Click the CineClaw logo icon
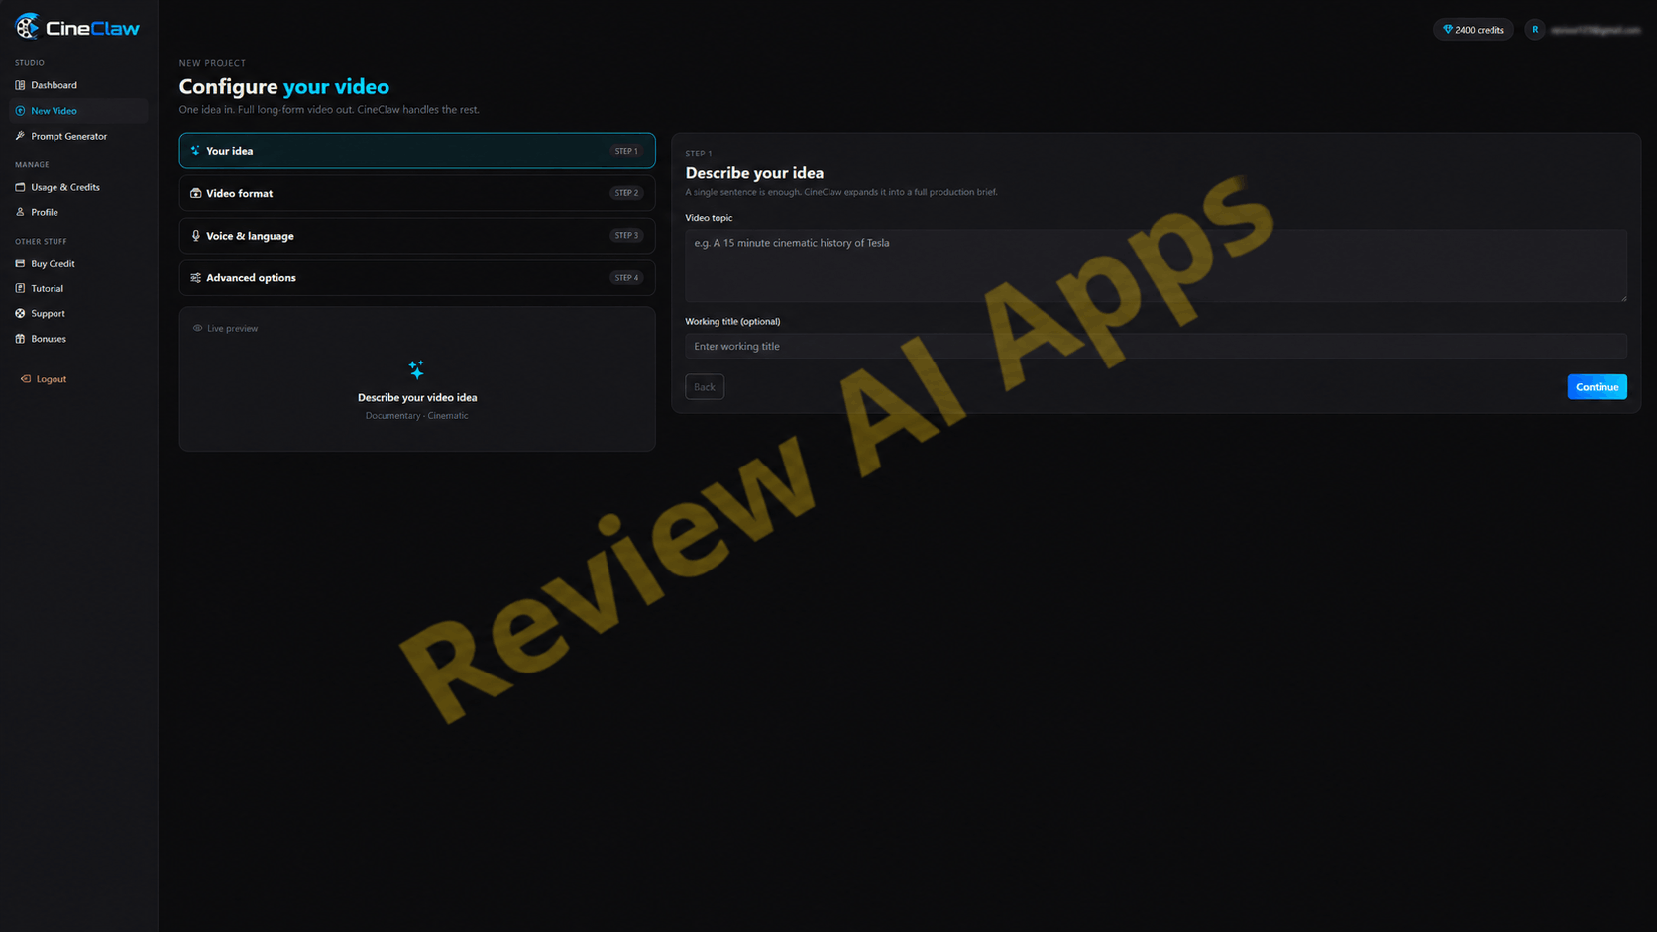 click(27, 27)
